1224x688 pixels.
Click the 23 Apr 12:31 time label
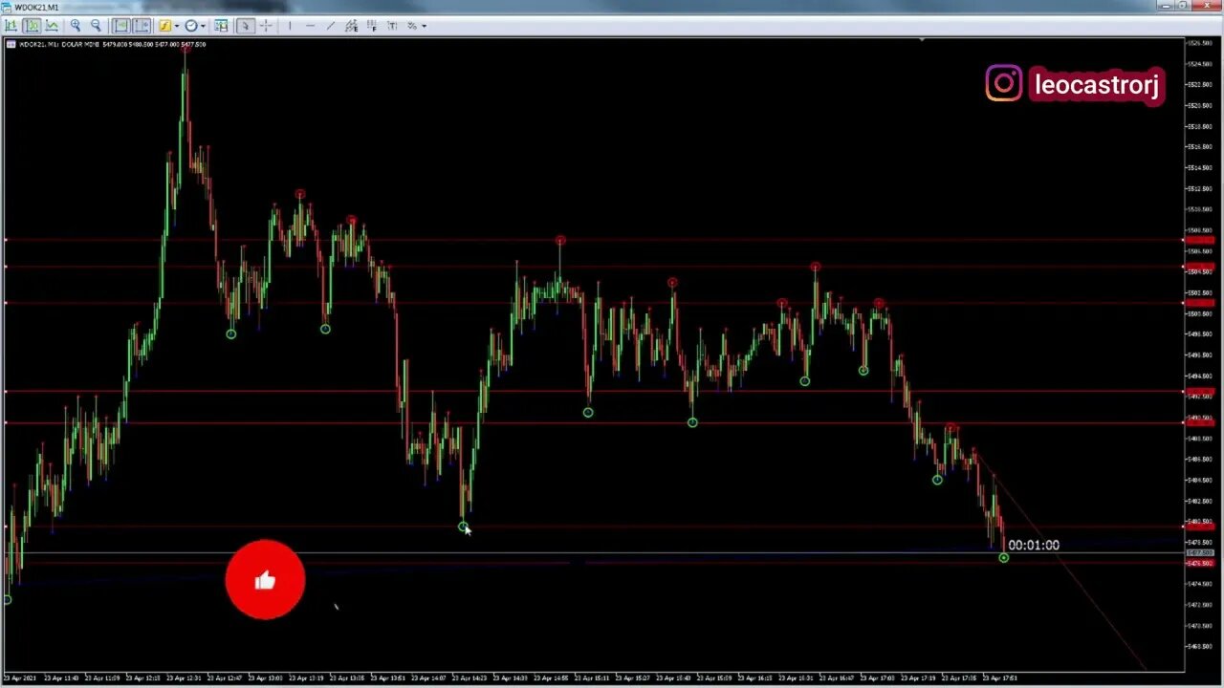pyautogui.click(x=186, y=677)
